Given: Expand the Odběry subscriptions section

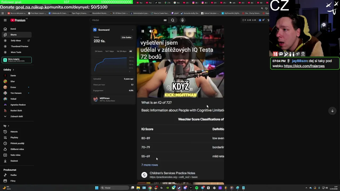Looking at the screenshot, I should [9, 70].
